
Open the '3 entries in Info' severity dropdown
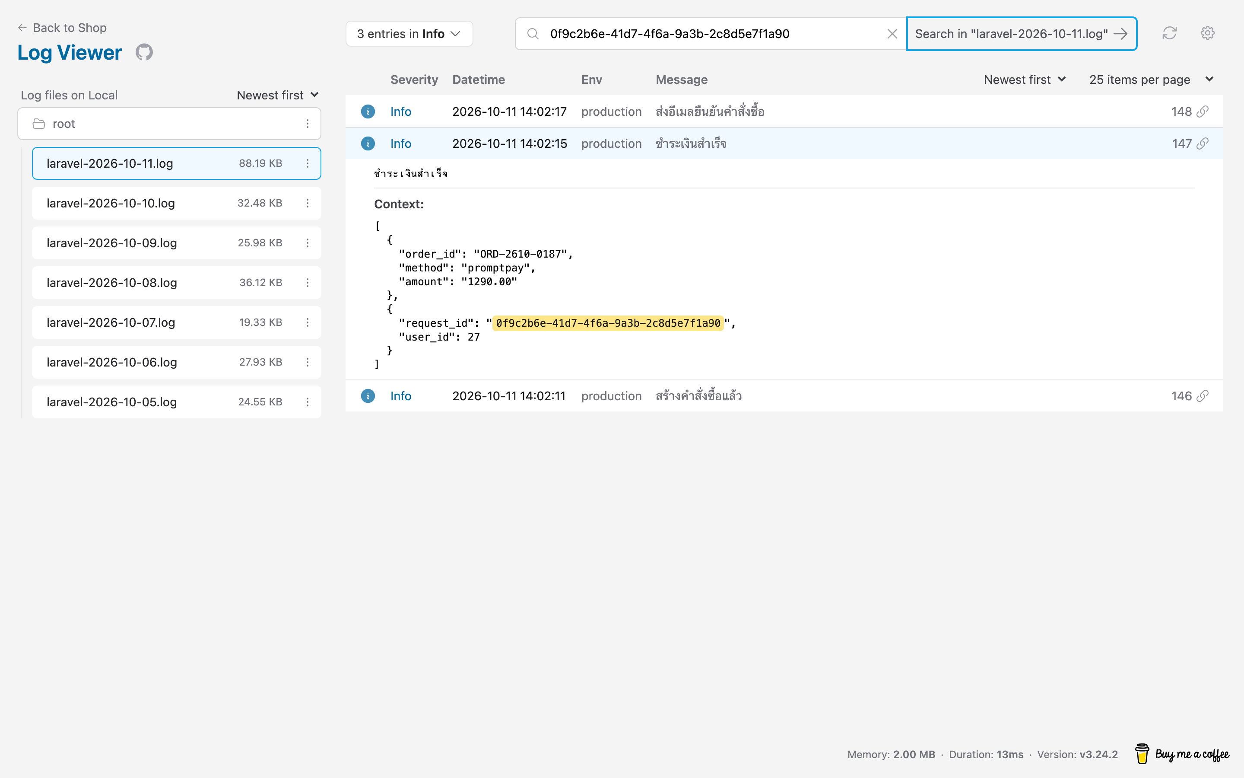click(x=409, y=34)
